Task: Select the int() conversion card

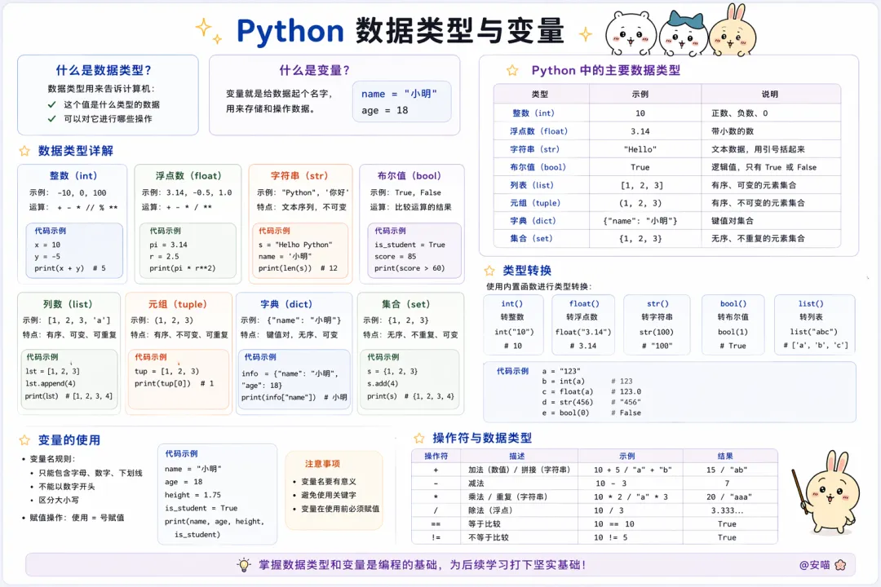Action: (x=513, y=324)
